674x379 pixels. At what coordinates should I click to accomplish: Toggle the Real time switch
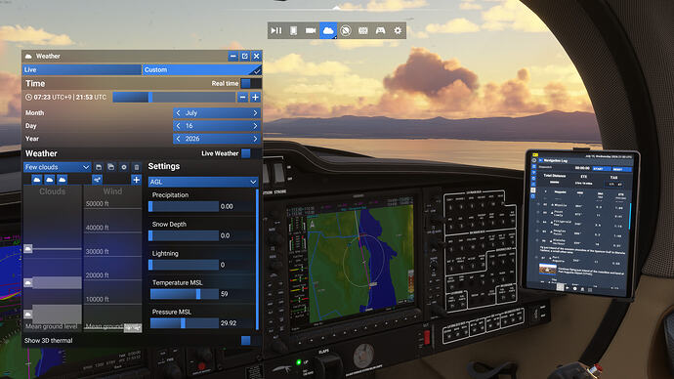pos(251,83)
